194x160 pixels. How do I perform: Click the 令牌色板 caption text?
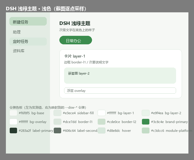point(48,107)
